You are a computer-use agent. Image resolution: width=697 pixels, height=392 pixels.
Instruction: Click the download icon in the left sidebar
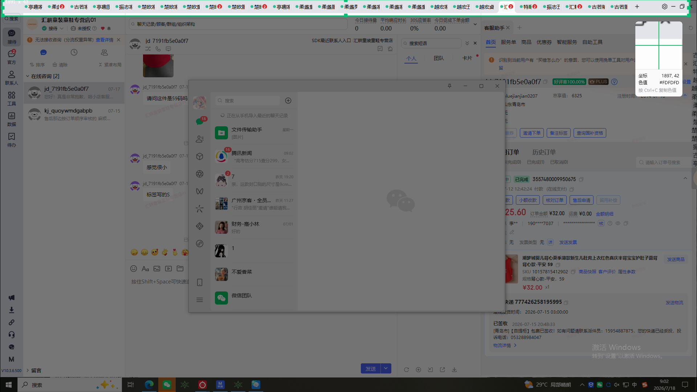12,310
